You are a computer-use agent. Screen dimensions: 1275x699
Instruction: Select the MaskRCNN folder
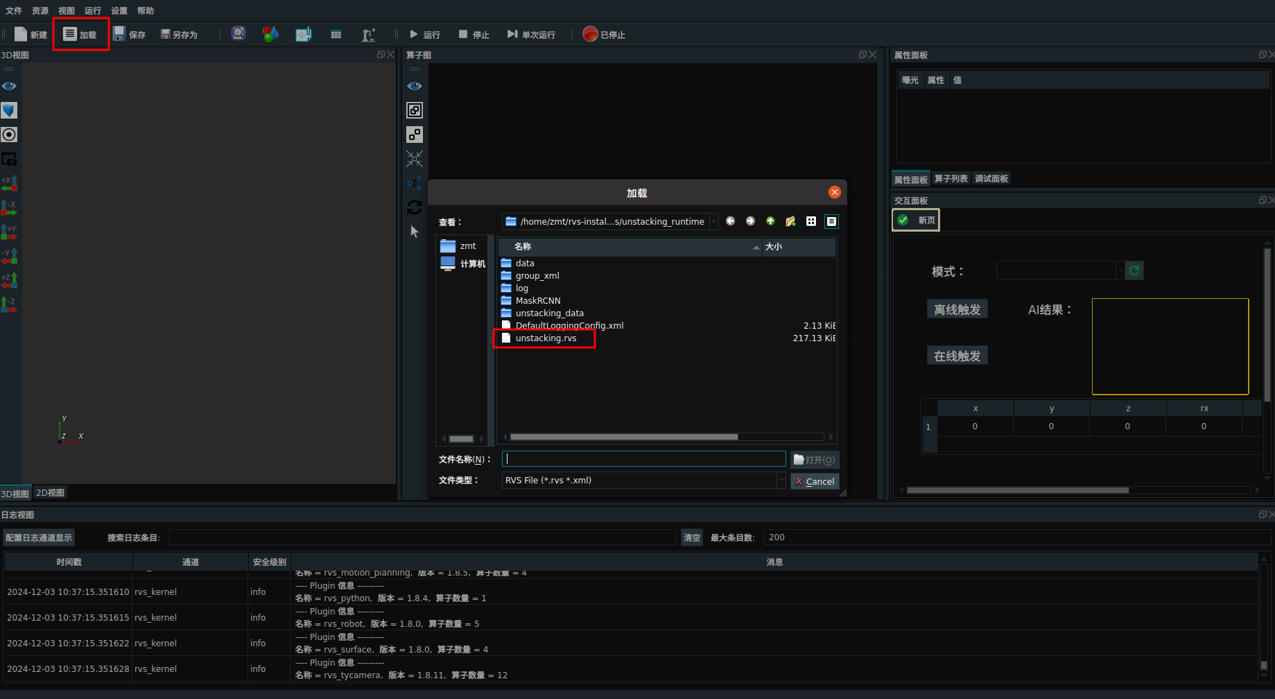click(537, 301)
